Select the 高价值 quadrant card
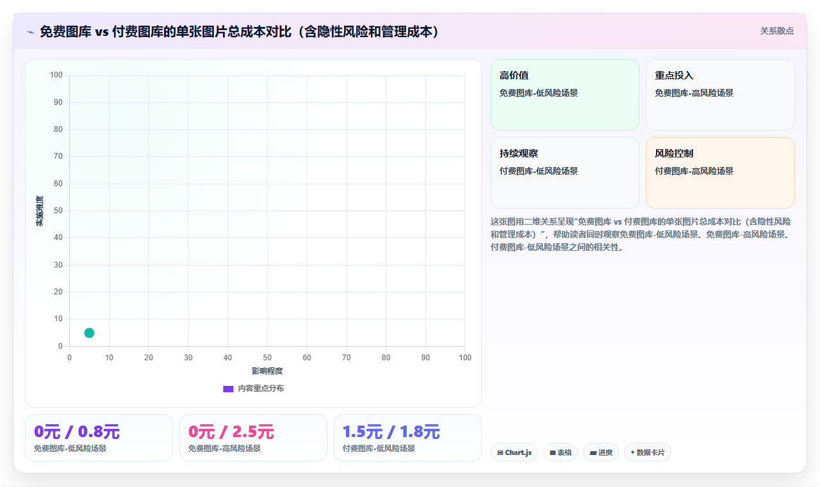The image size is (820, 487). tap(565, 95)
